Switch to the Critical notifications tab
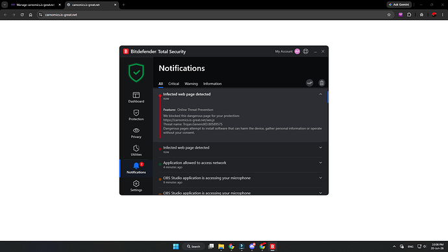Image resolution: width=448 pixels, height=252 pixels. [x=173, y=84]
